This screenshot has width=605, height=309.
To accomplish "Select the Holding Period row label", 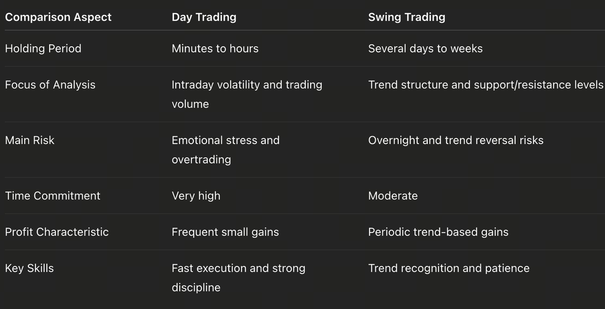I will (x=43, y=49).
